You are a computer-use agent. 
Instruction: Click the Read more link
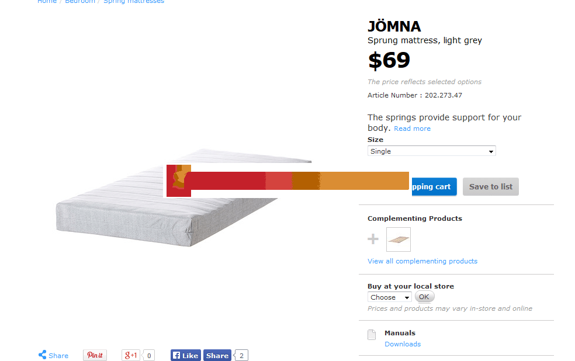coord(412,129)
